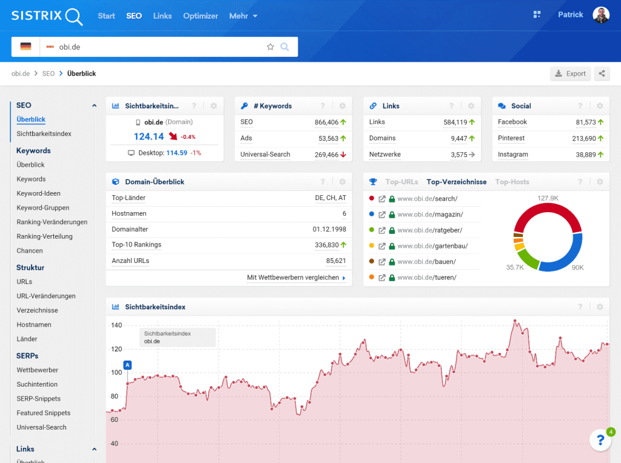Click the search magnifier icon in the search bar
Image resolution: width=621 pixels, height=463 pixels.
pos(285,46)
